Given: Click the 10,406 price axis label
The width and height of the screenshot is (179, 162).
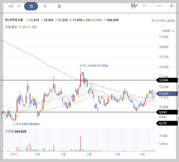Looking at the screenshot, I should (163, 107).
